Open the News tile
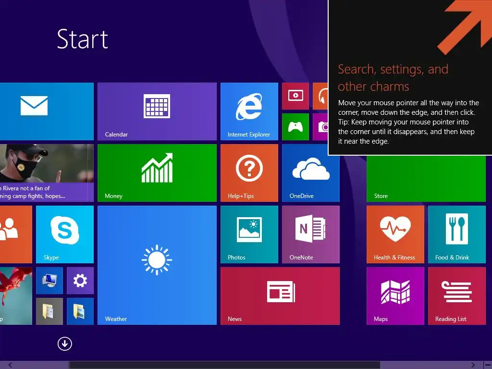 pyautogui.click(x=280, y=296)
